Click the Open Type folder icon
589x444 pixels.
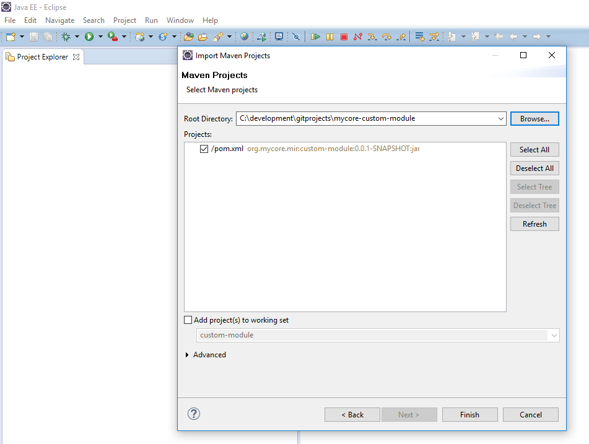click(x=188, y=37)
